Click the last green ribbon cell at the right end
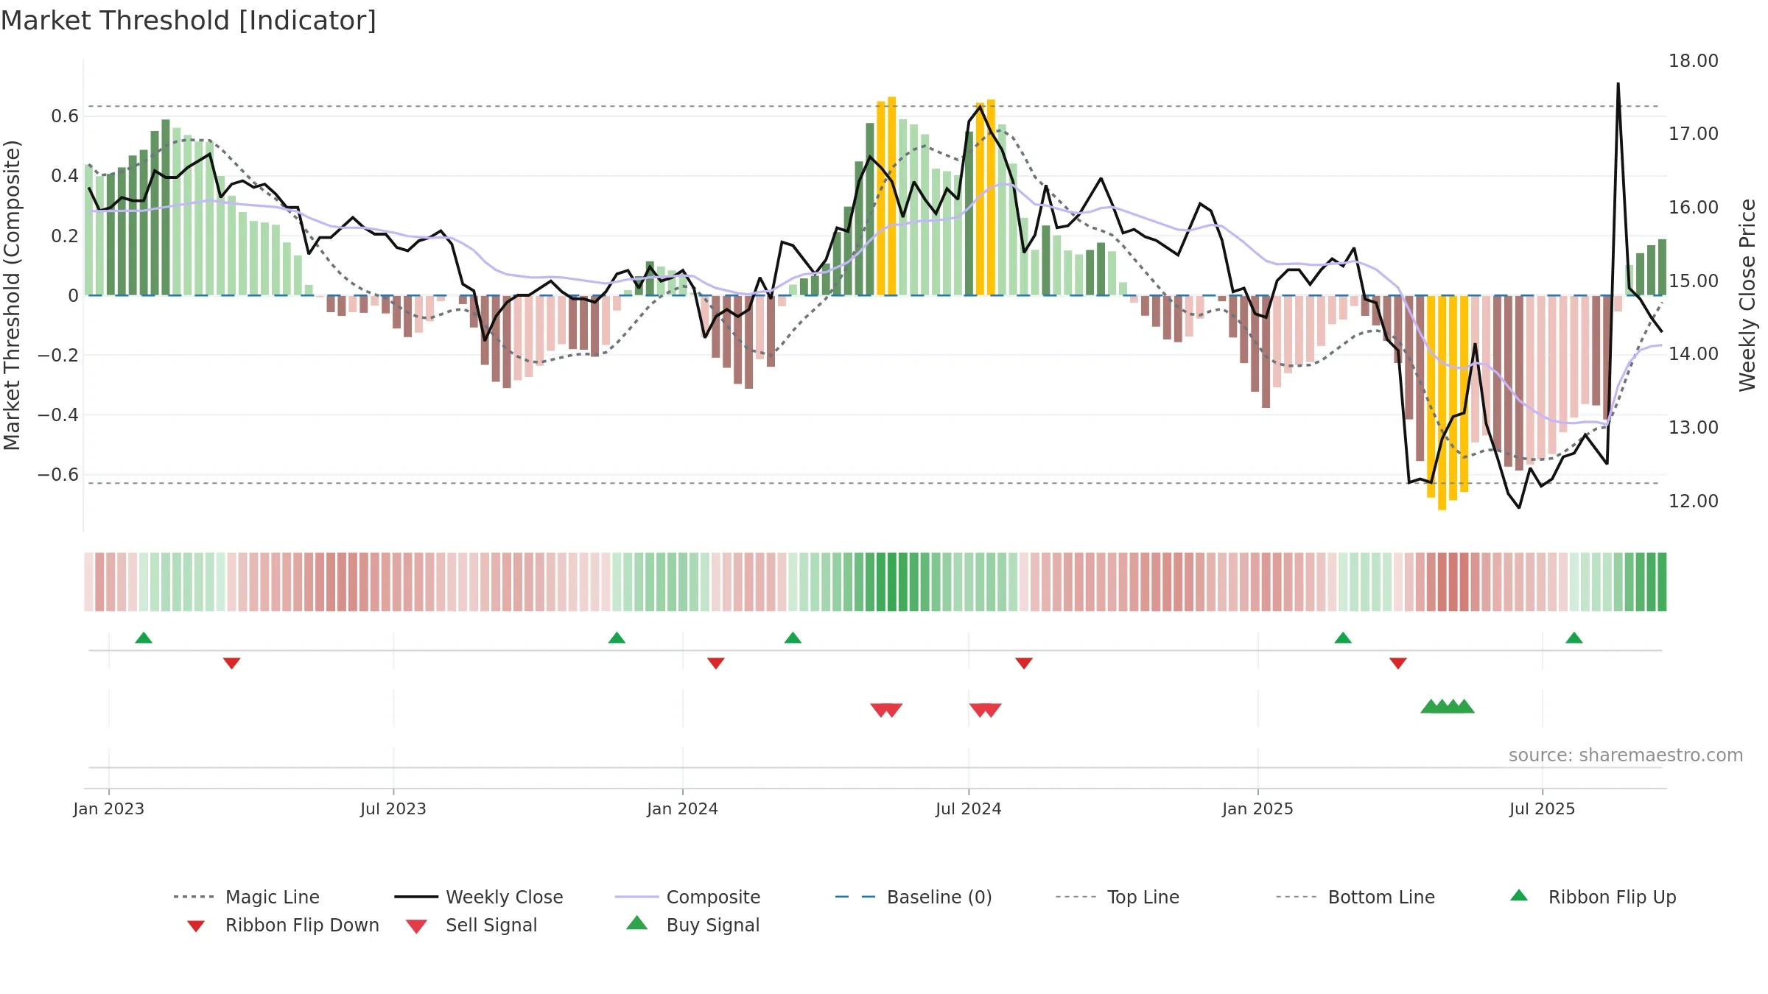Viewport: 1768px width, 994px height. pyautogui.click(x=1662, y=582)
